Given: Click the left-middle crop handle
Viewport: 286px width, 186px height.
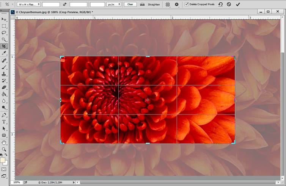Looking at the screenshot, I should coord(61,100).
